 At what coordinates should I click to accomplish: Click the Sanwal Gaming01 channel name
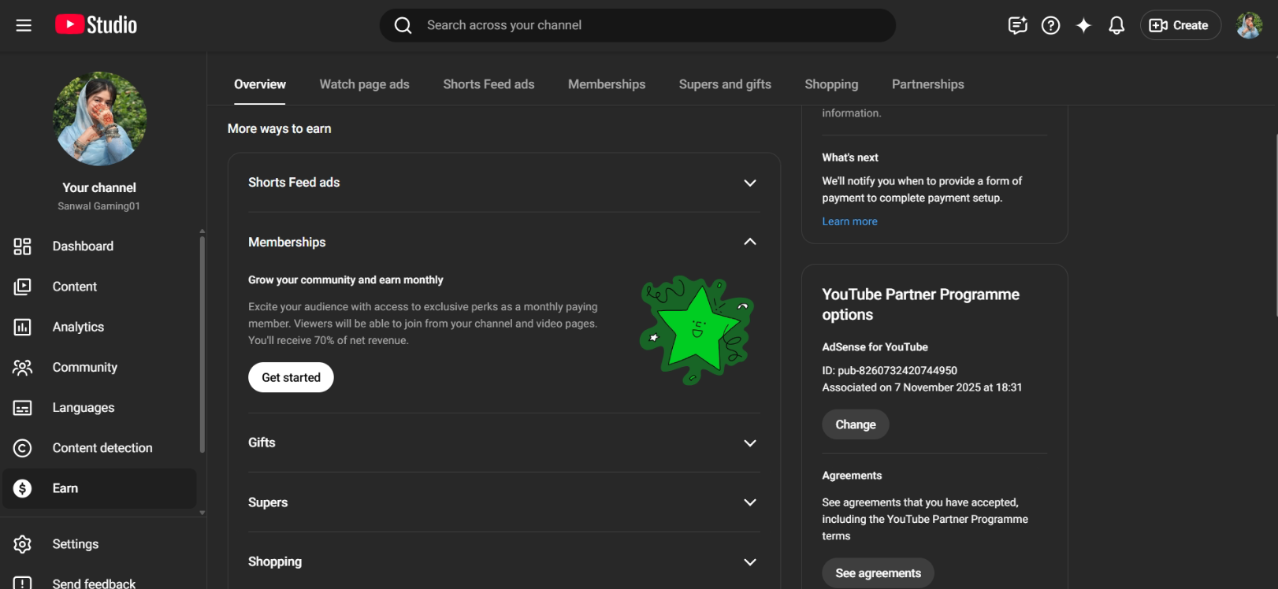[x=98, y=206]
